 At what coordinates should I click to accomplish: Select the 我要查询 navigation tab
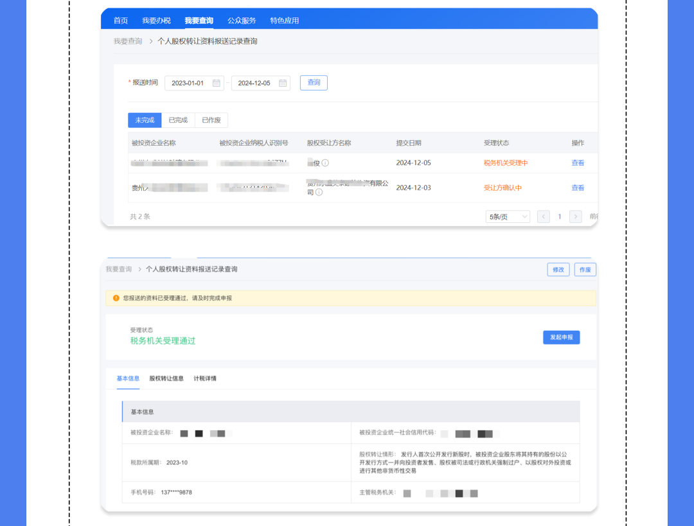[x=199, y=21]
